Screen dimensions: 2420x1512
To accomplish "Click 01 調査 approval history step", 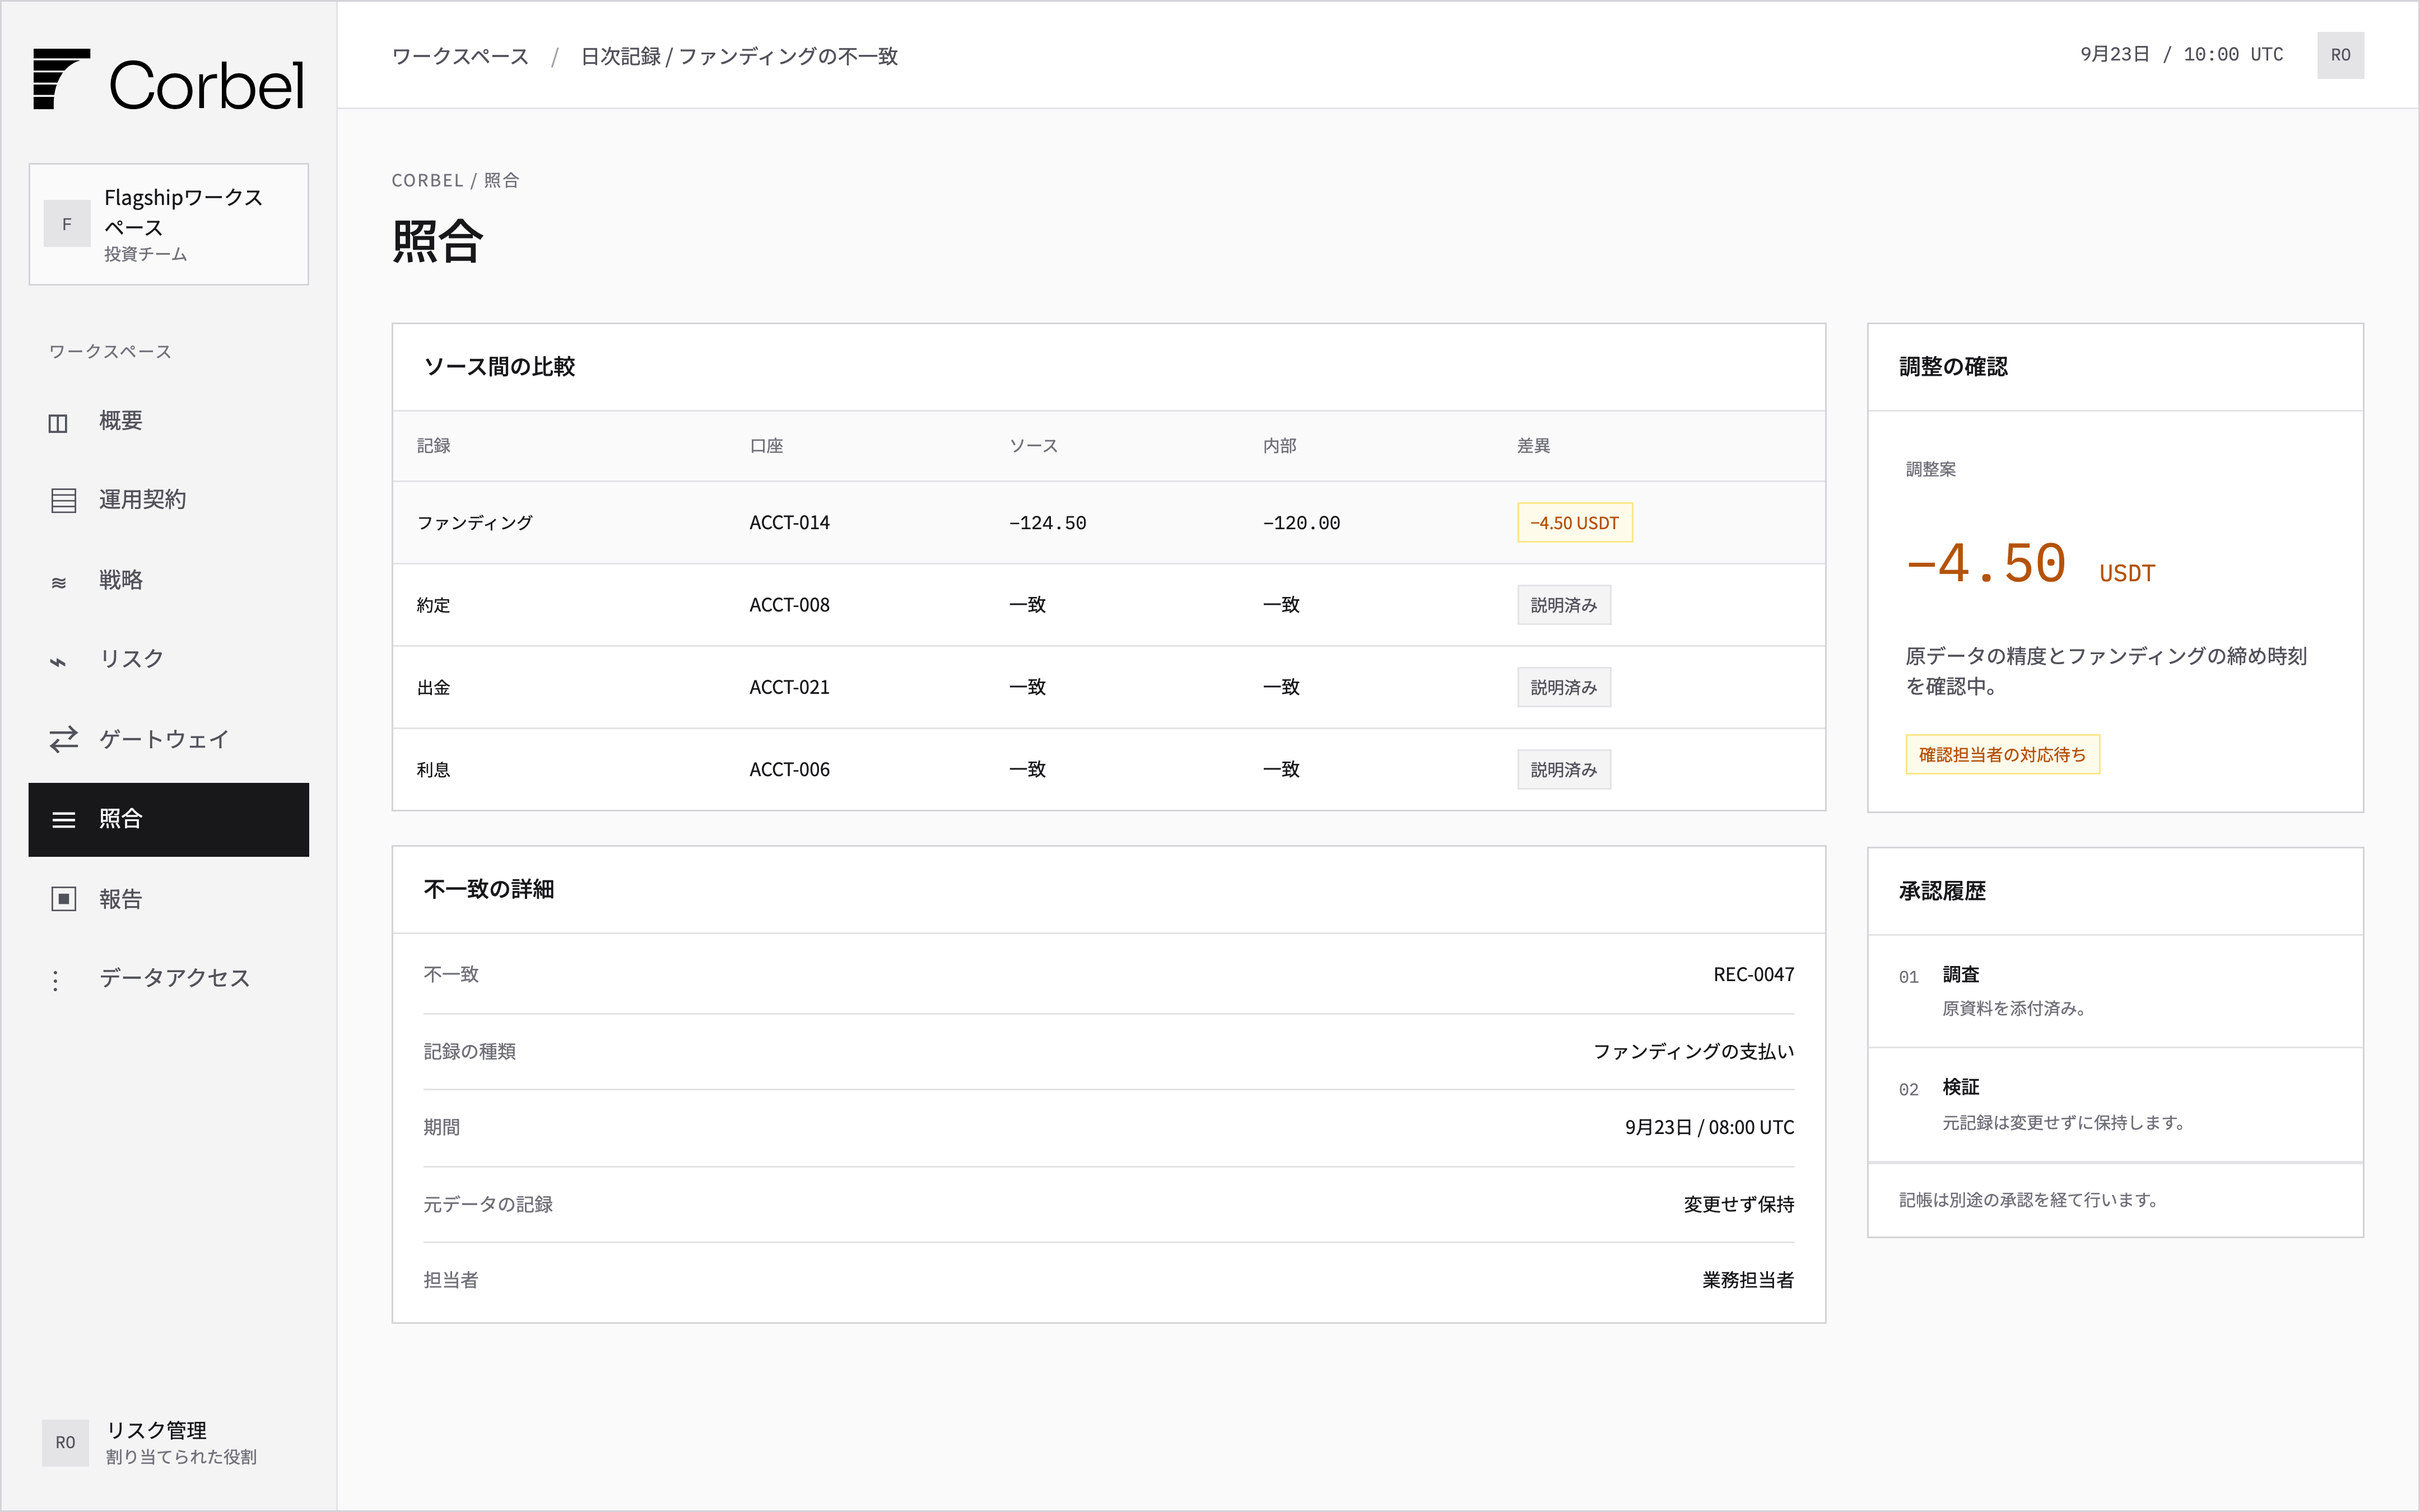I will [2115, 991].
